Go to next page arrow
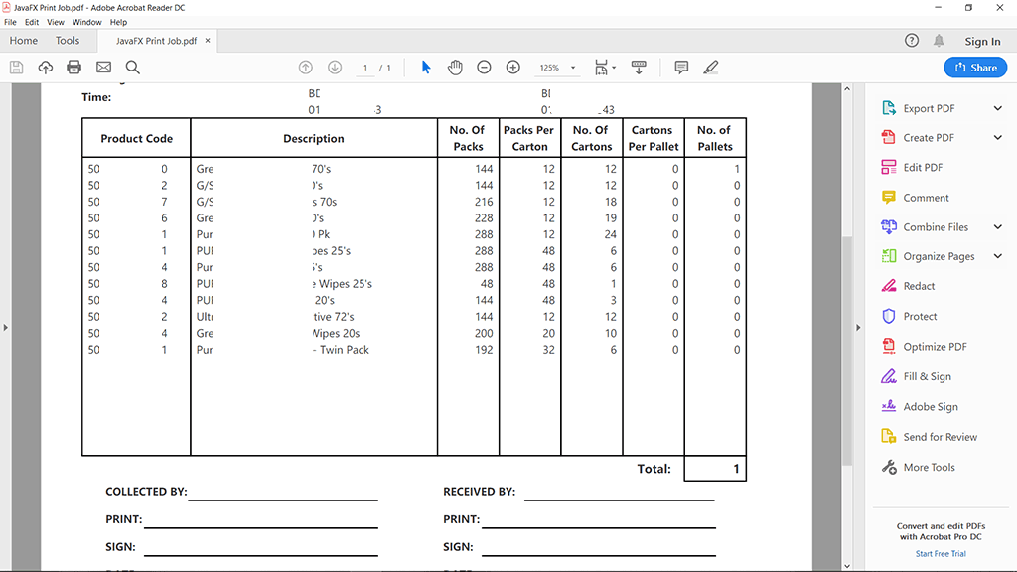Screen dimensions: 1017x572 [x=335, y=67]
